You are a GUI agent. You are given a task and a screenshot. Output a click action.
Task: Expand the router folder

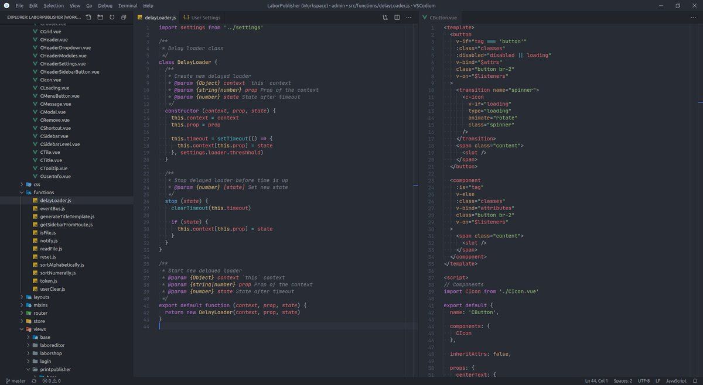67,313
